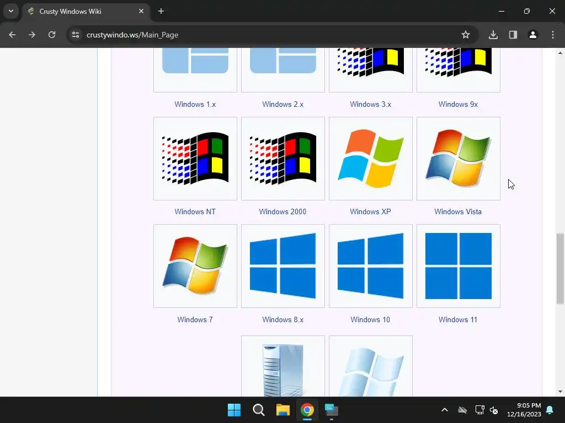
Task: Click the cloud sync tray icon
Action: 462,410
